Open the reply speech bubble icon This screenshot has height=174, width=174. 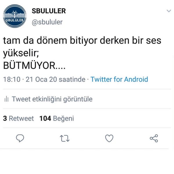pos(20,138)
